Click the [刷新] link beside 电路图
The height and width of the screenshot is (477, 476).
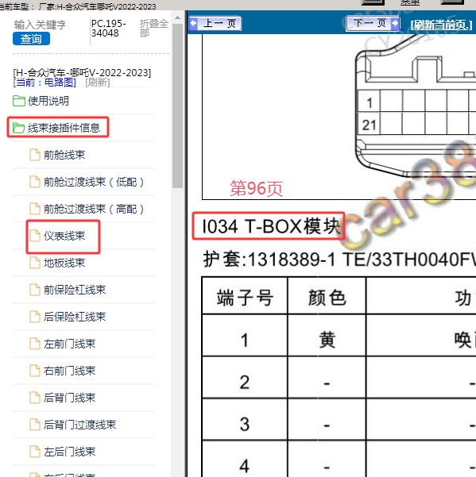click(98, 83)
